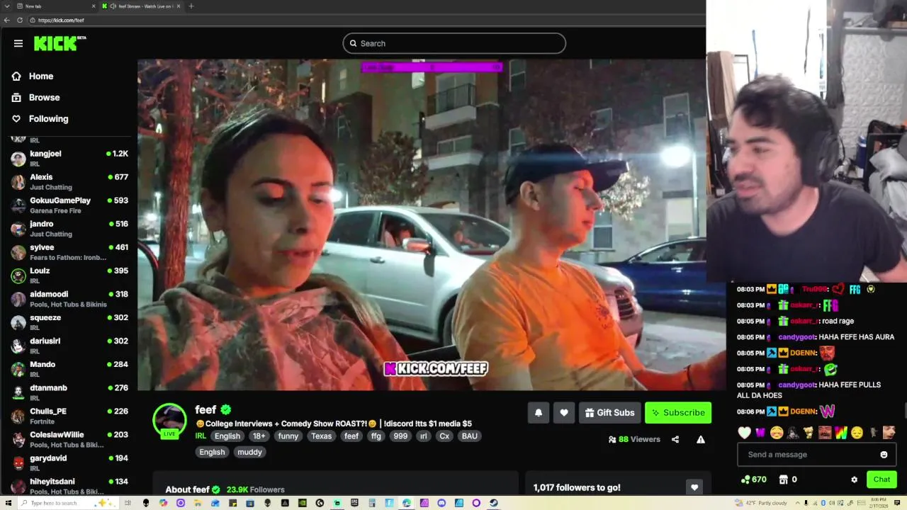Click the browser address bar URL
This screenshot has width=907, height=510.
click(x=61, y=20)
